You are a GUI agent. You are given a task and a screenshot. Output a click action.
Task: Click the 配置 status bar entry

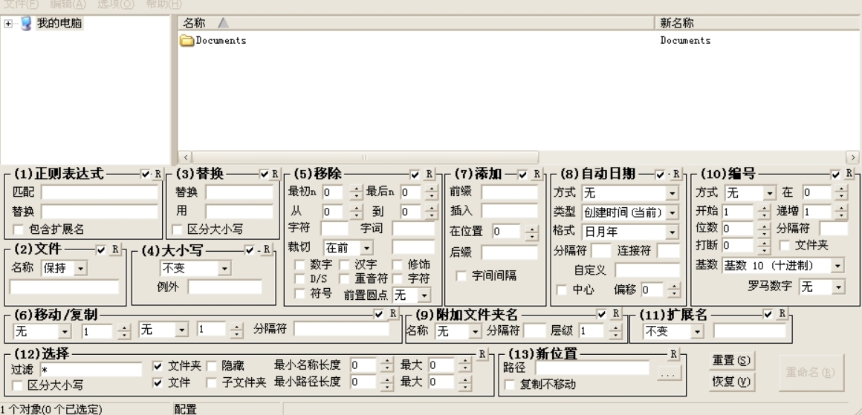click(x=185, y=409)
